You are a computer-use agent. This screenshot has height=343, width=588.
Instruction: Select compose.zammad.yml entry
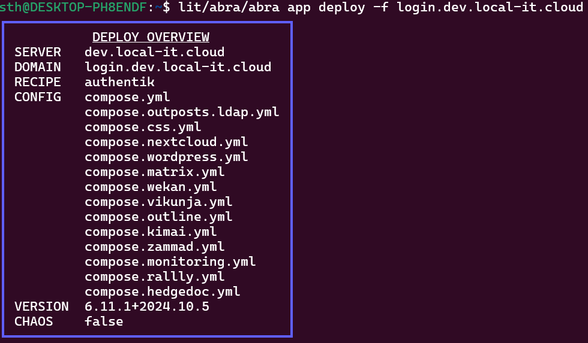(155, 247)
